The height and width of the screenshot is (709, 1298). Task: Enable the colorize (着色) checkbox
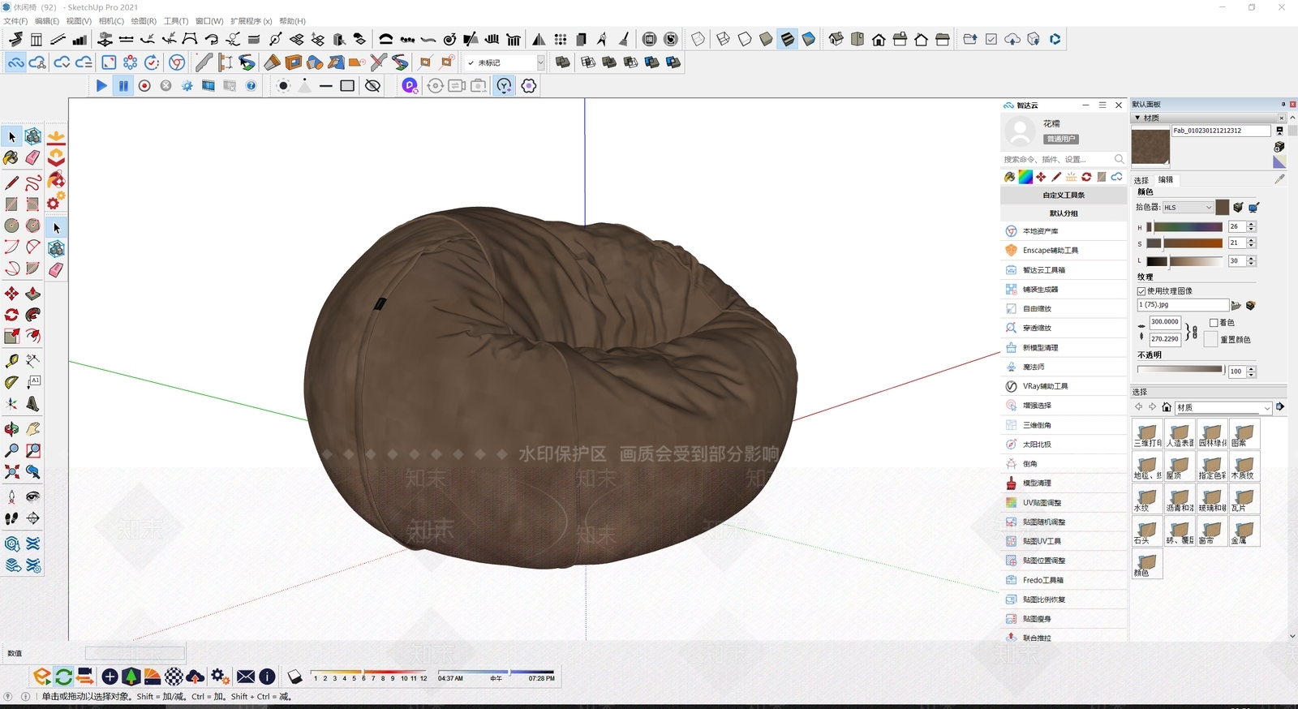(x=1214, y=322)
